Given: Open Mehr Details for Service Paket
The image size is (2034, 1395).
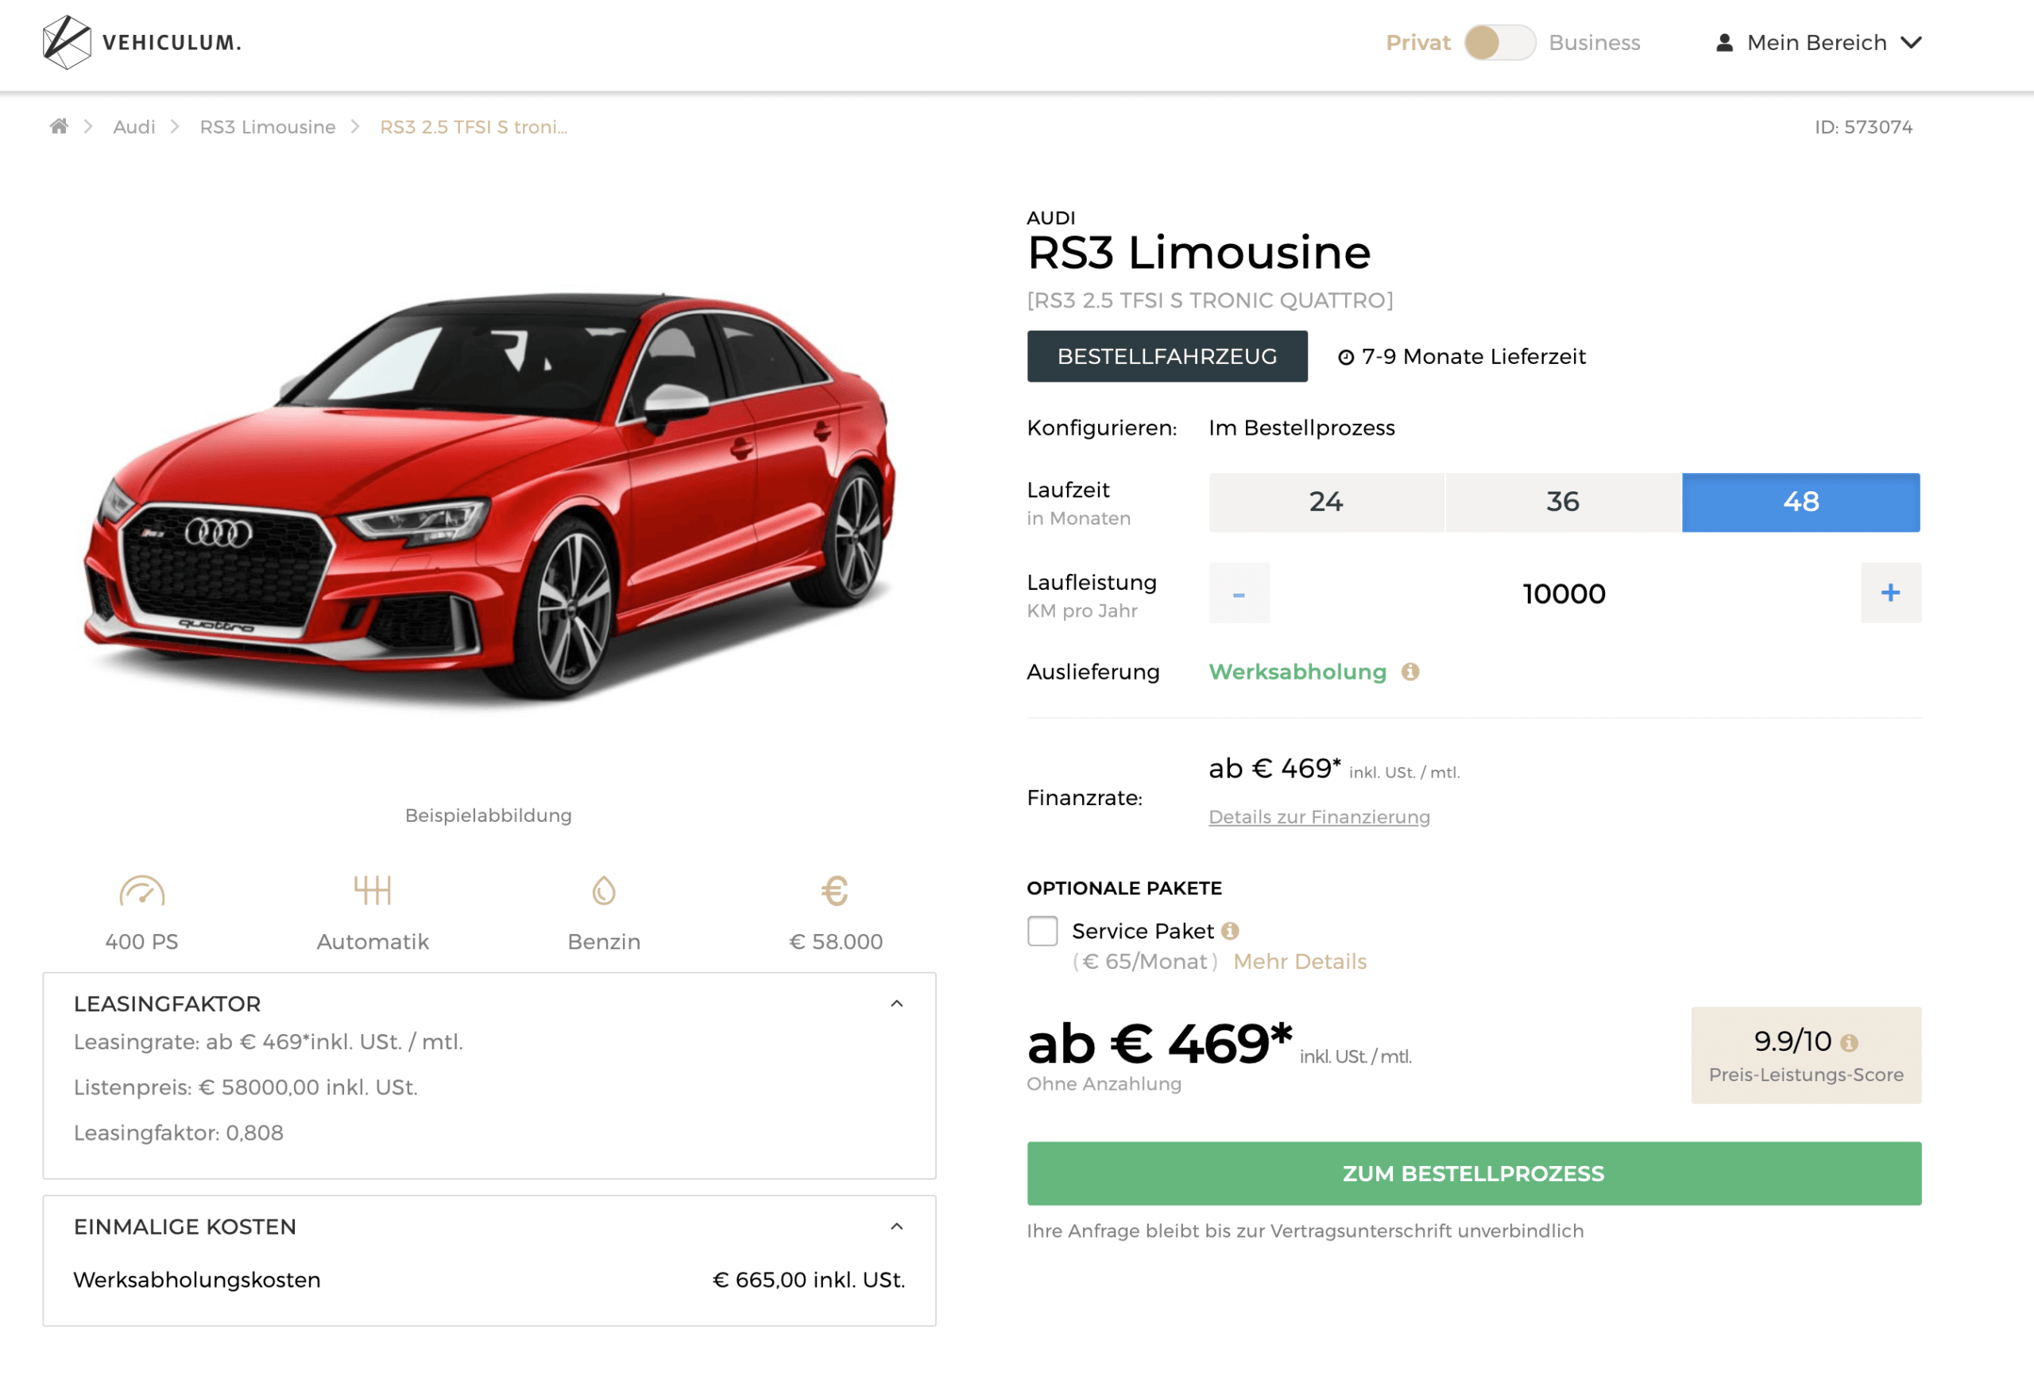Looking at the screenshot, I should (x=1300, y=962).
